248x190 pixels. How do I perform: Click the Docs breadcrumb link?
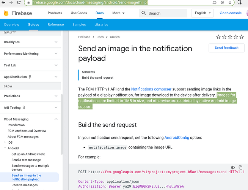click(x=100, y=37)
